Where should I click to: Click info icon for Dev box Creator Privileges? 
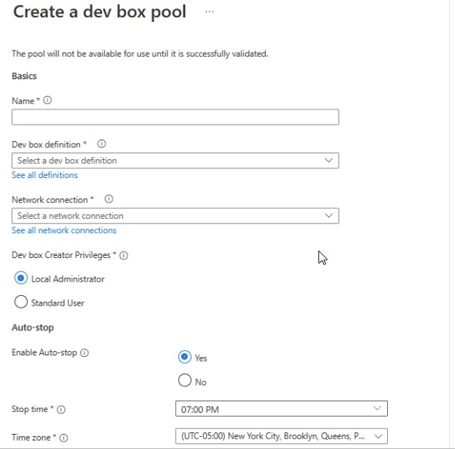[124, 256]
